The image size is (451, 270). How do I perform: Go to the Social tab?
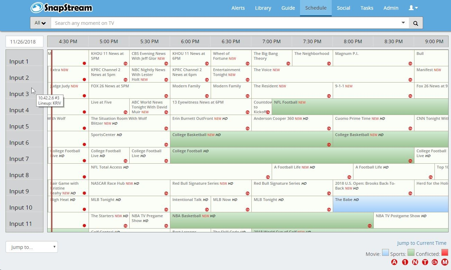[x=343, y=8]
